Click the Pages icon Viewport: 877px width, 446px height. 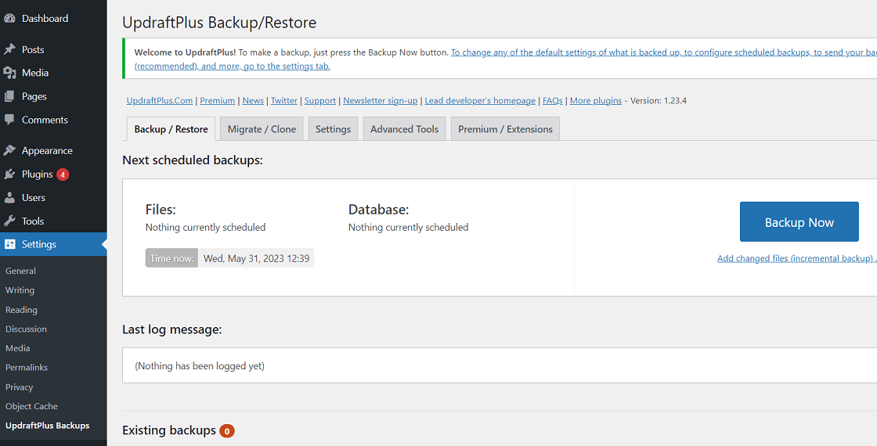(9, 96)
